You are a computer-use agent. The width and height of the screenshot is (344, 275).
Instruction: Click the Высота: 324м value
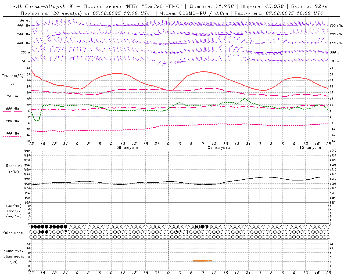309,6
